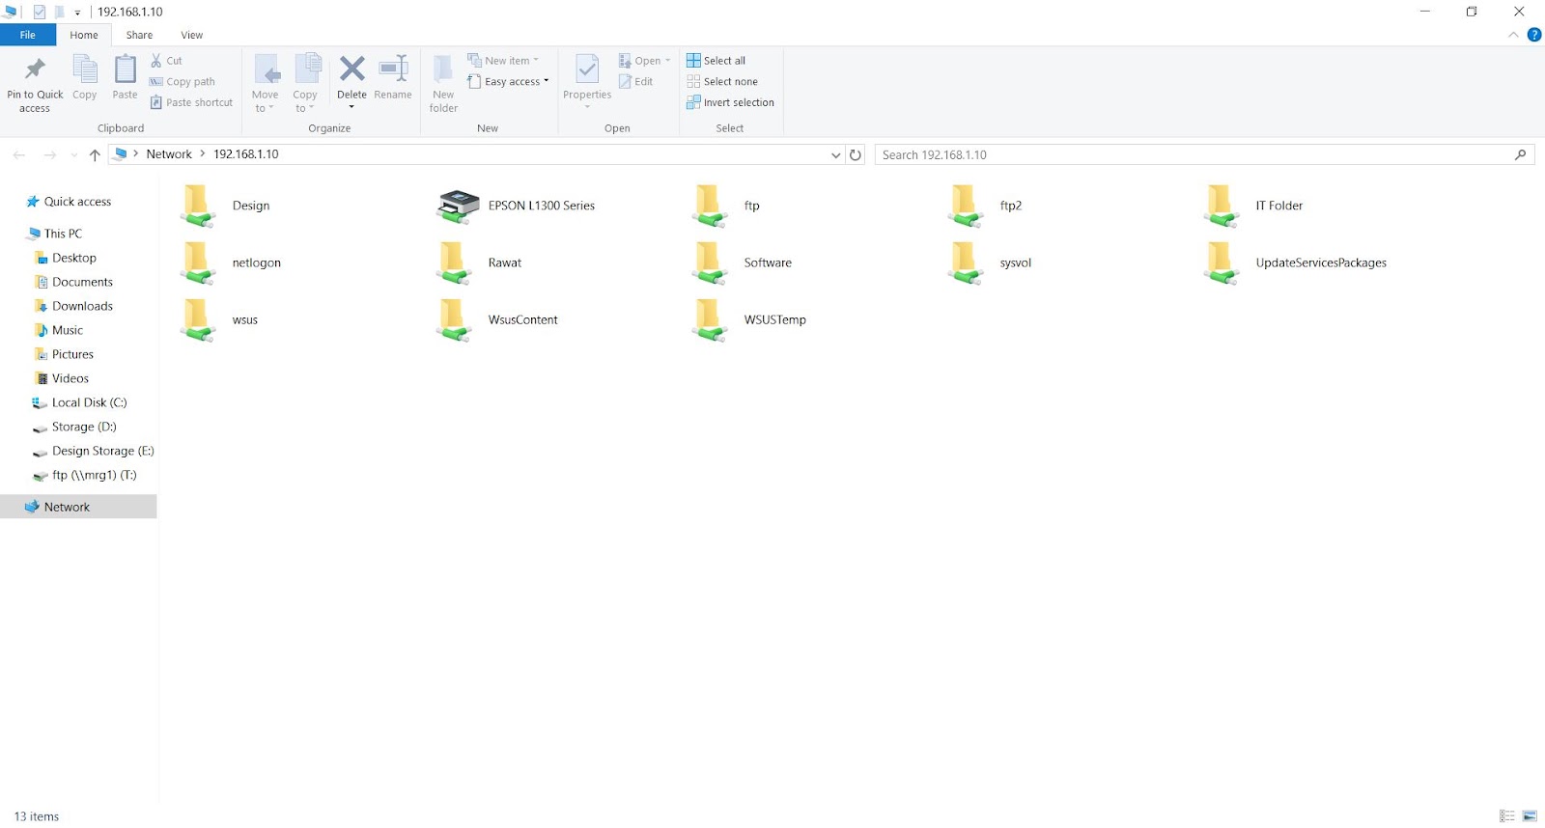Switch to the Share ribbon tab
The width and height of the screenshot is (1545, 828).
click(139, 35)
